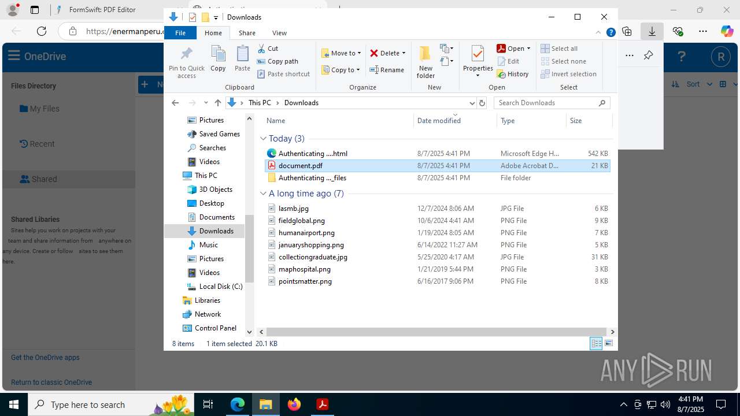Screen dimensions: 740x416
Task: Switch to the Share ribbon tab
Action: [x=247, y=33]
